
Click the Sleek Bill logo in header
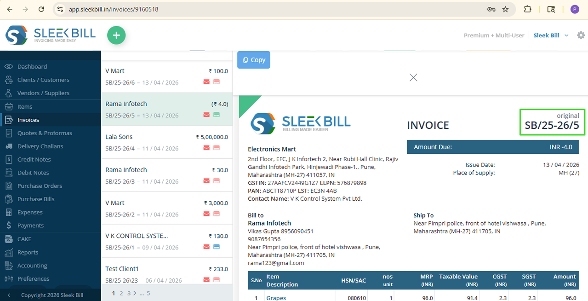point(51,35)
